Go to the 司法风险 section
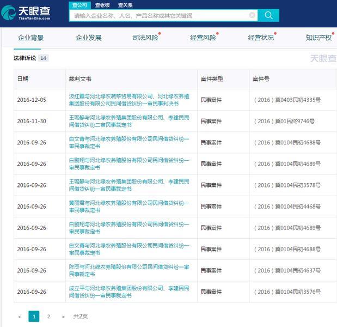The height and width of the screenshot is (327, 337). coord(145,38)
